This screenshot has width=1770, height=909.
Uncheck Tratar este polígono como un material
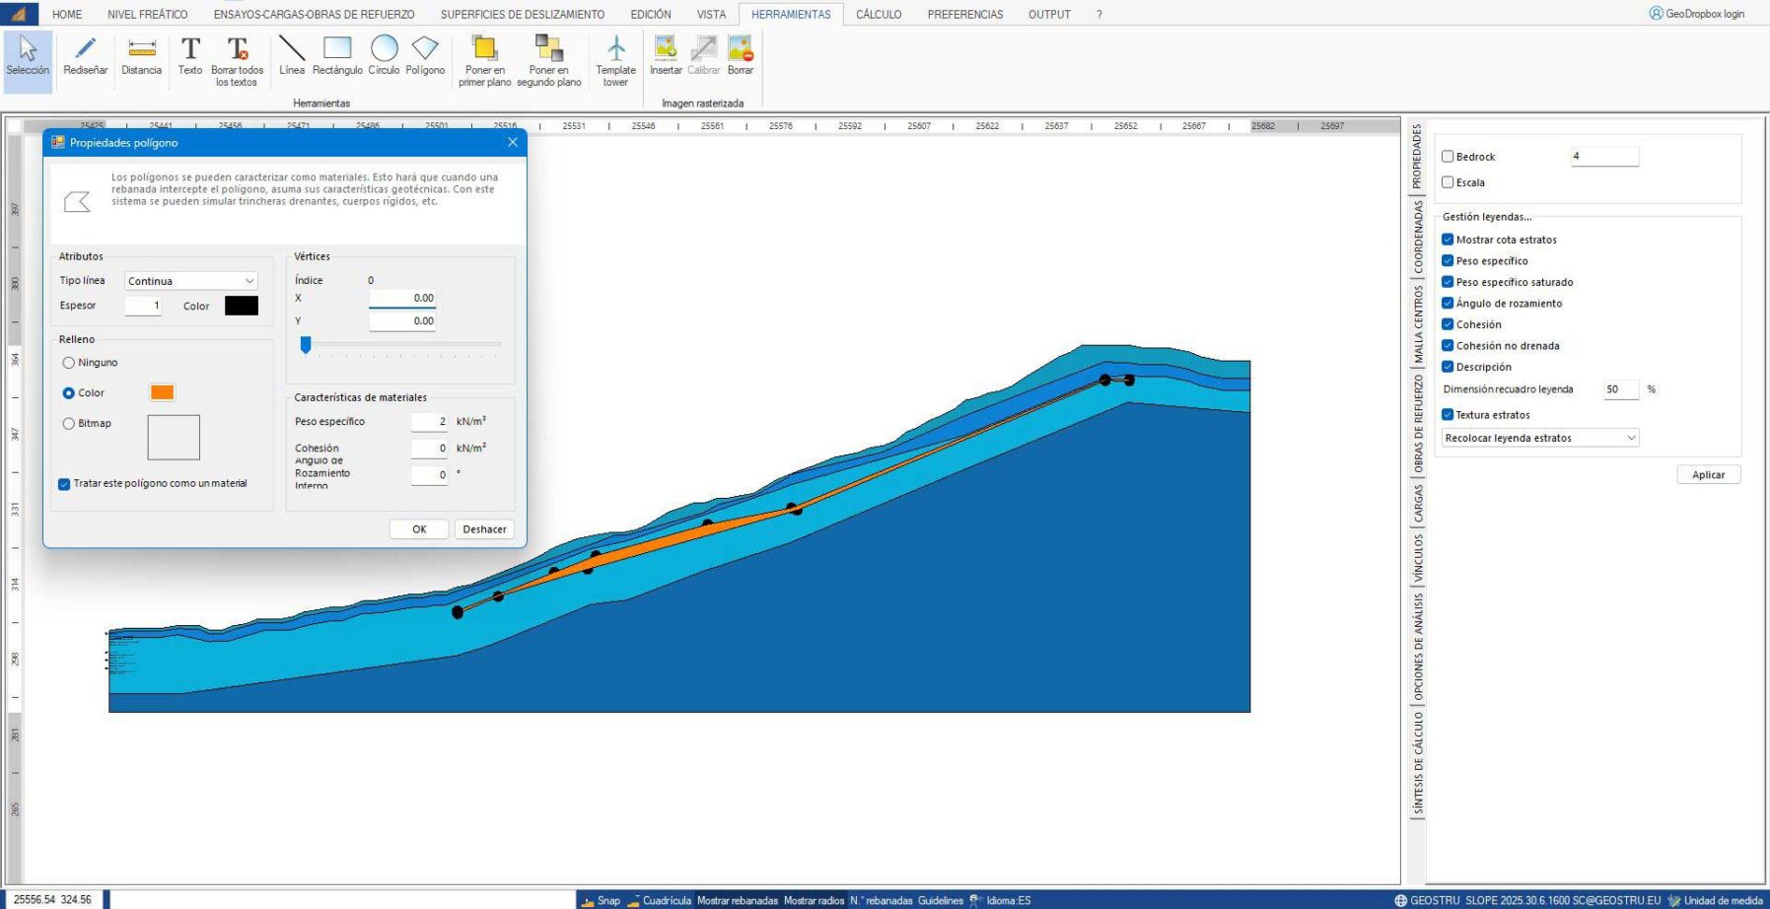[x=65, y=484]
